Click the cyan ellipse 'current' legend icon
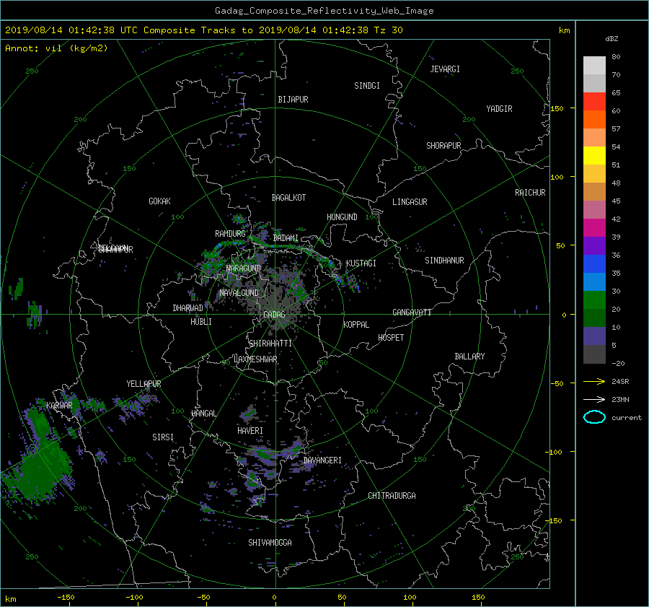This screenshot has width=649, height=607. click(x=594, y=417)
